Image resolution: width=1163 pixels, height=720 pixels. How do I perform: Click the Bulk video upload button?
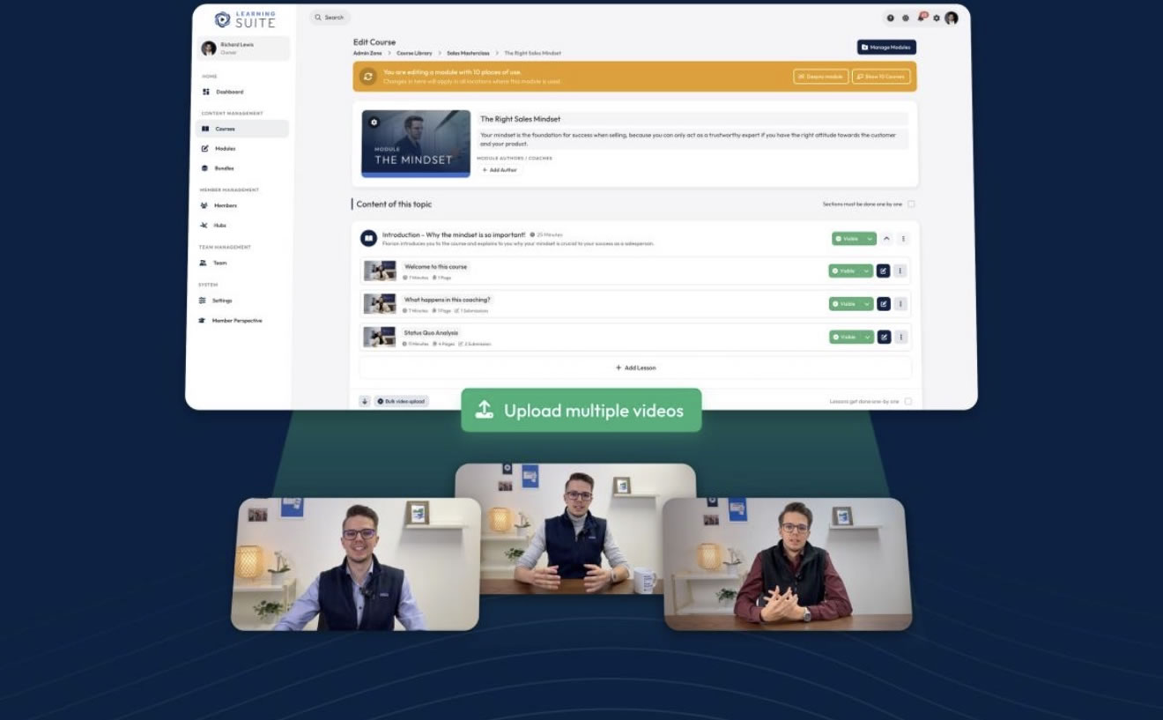click(402, 401)
